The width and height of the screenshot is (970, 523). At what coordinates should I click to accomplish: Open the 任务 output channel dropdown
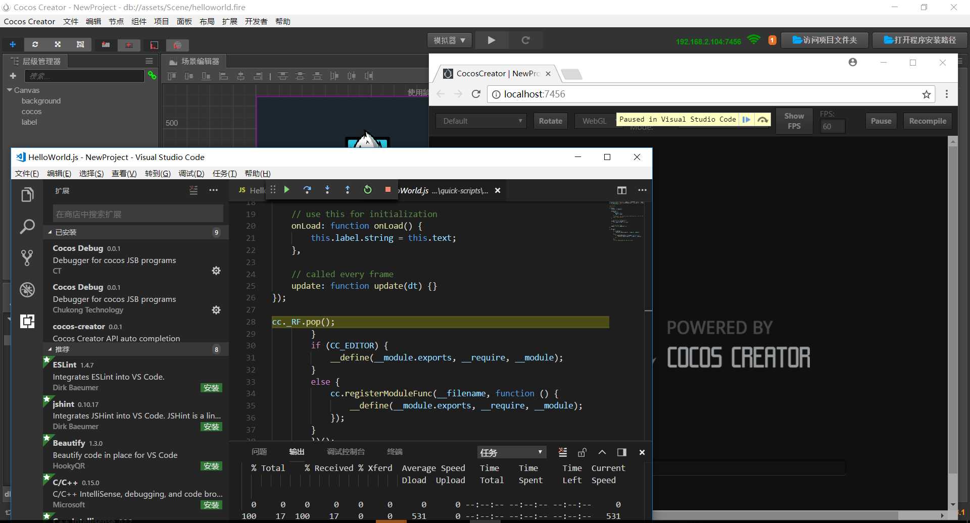click(x=511, y=452)
